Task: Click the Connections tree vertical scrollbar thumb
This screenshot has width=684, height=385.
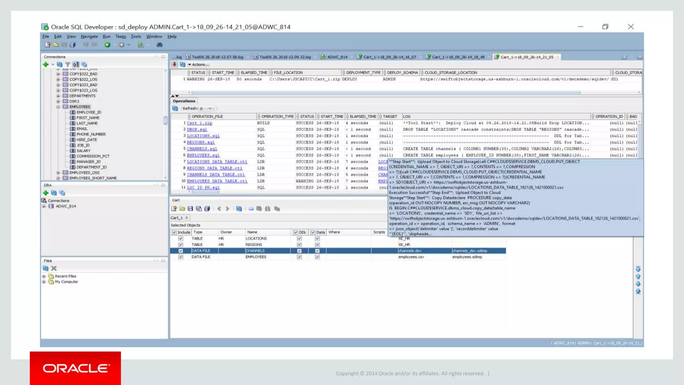Action: [x=165, y=120]
